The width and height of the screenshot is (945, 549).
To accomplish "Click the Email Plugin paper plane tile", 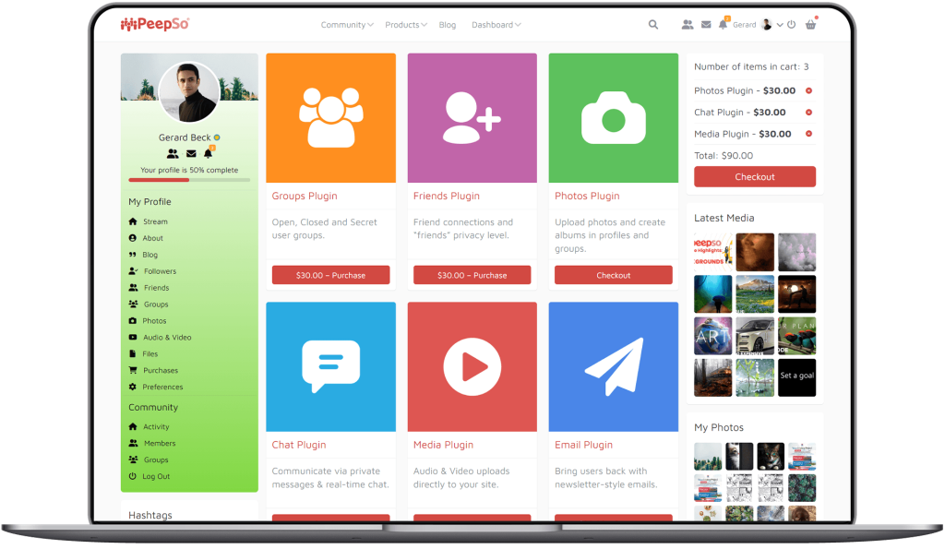I will pyautogui.click(x=614, y=367).
